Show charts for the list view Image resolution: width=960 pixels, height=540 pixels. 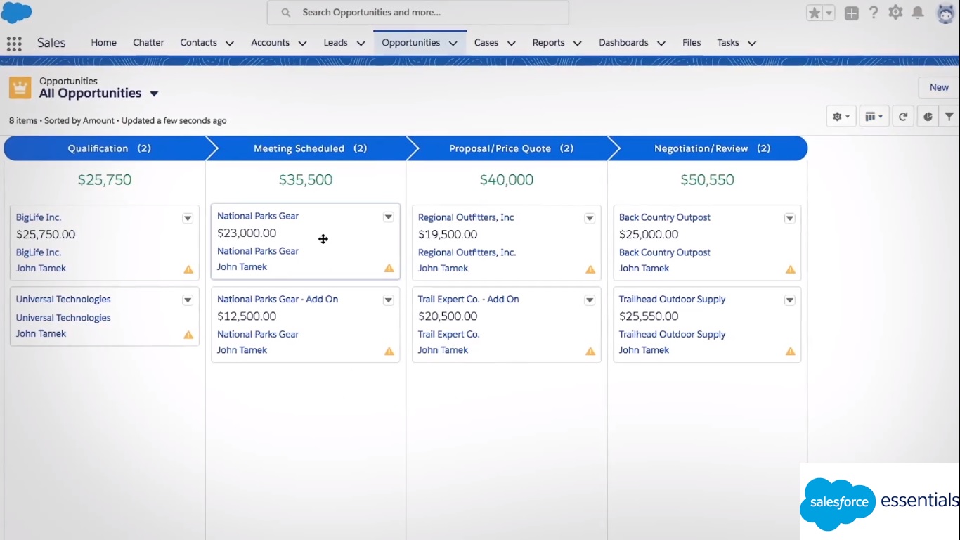928,117
